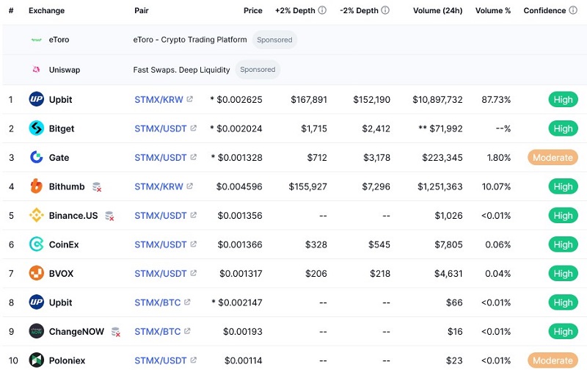587x370 pixels.
Task: Click the Gate exchange logo icon
Action: (x=36, y=157)
